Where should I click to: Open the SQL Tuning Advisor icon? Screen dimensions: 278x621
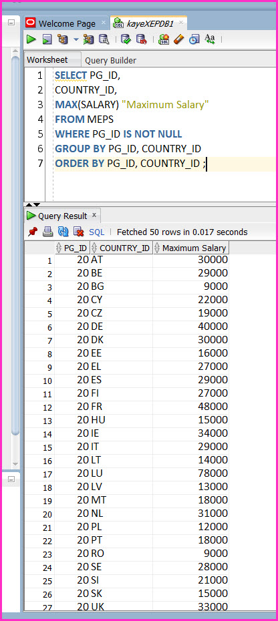click(x=104, y=39)
